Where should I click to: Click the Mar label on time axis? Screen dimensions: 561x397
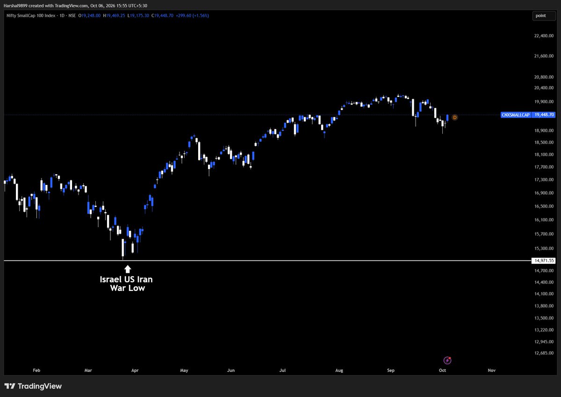88,370
